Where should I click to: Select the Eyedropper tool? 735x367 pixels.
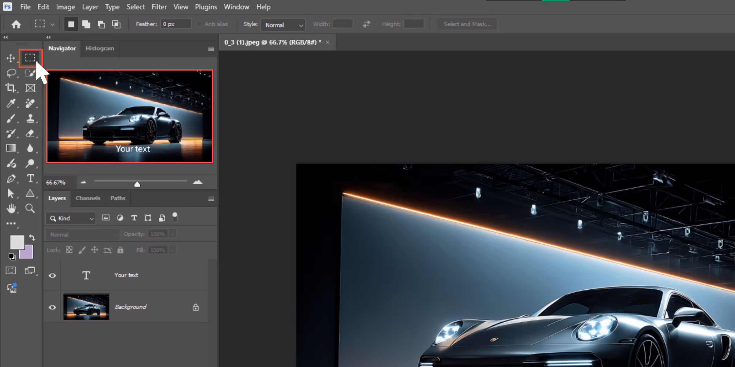pyautogui.click(x=11, y=103)
